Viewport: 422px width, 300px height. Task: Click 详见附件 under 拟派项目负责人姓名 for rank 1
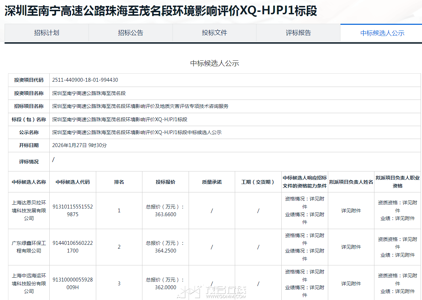coord(351,211)
